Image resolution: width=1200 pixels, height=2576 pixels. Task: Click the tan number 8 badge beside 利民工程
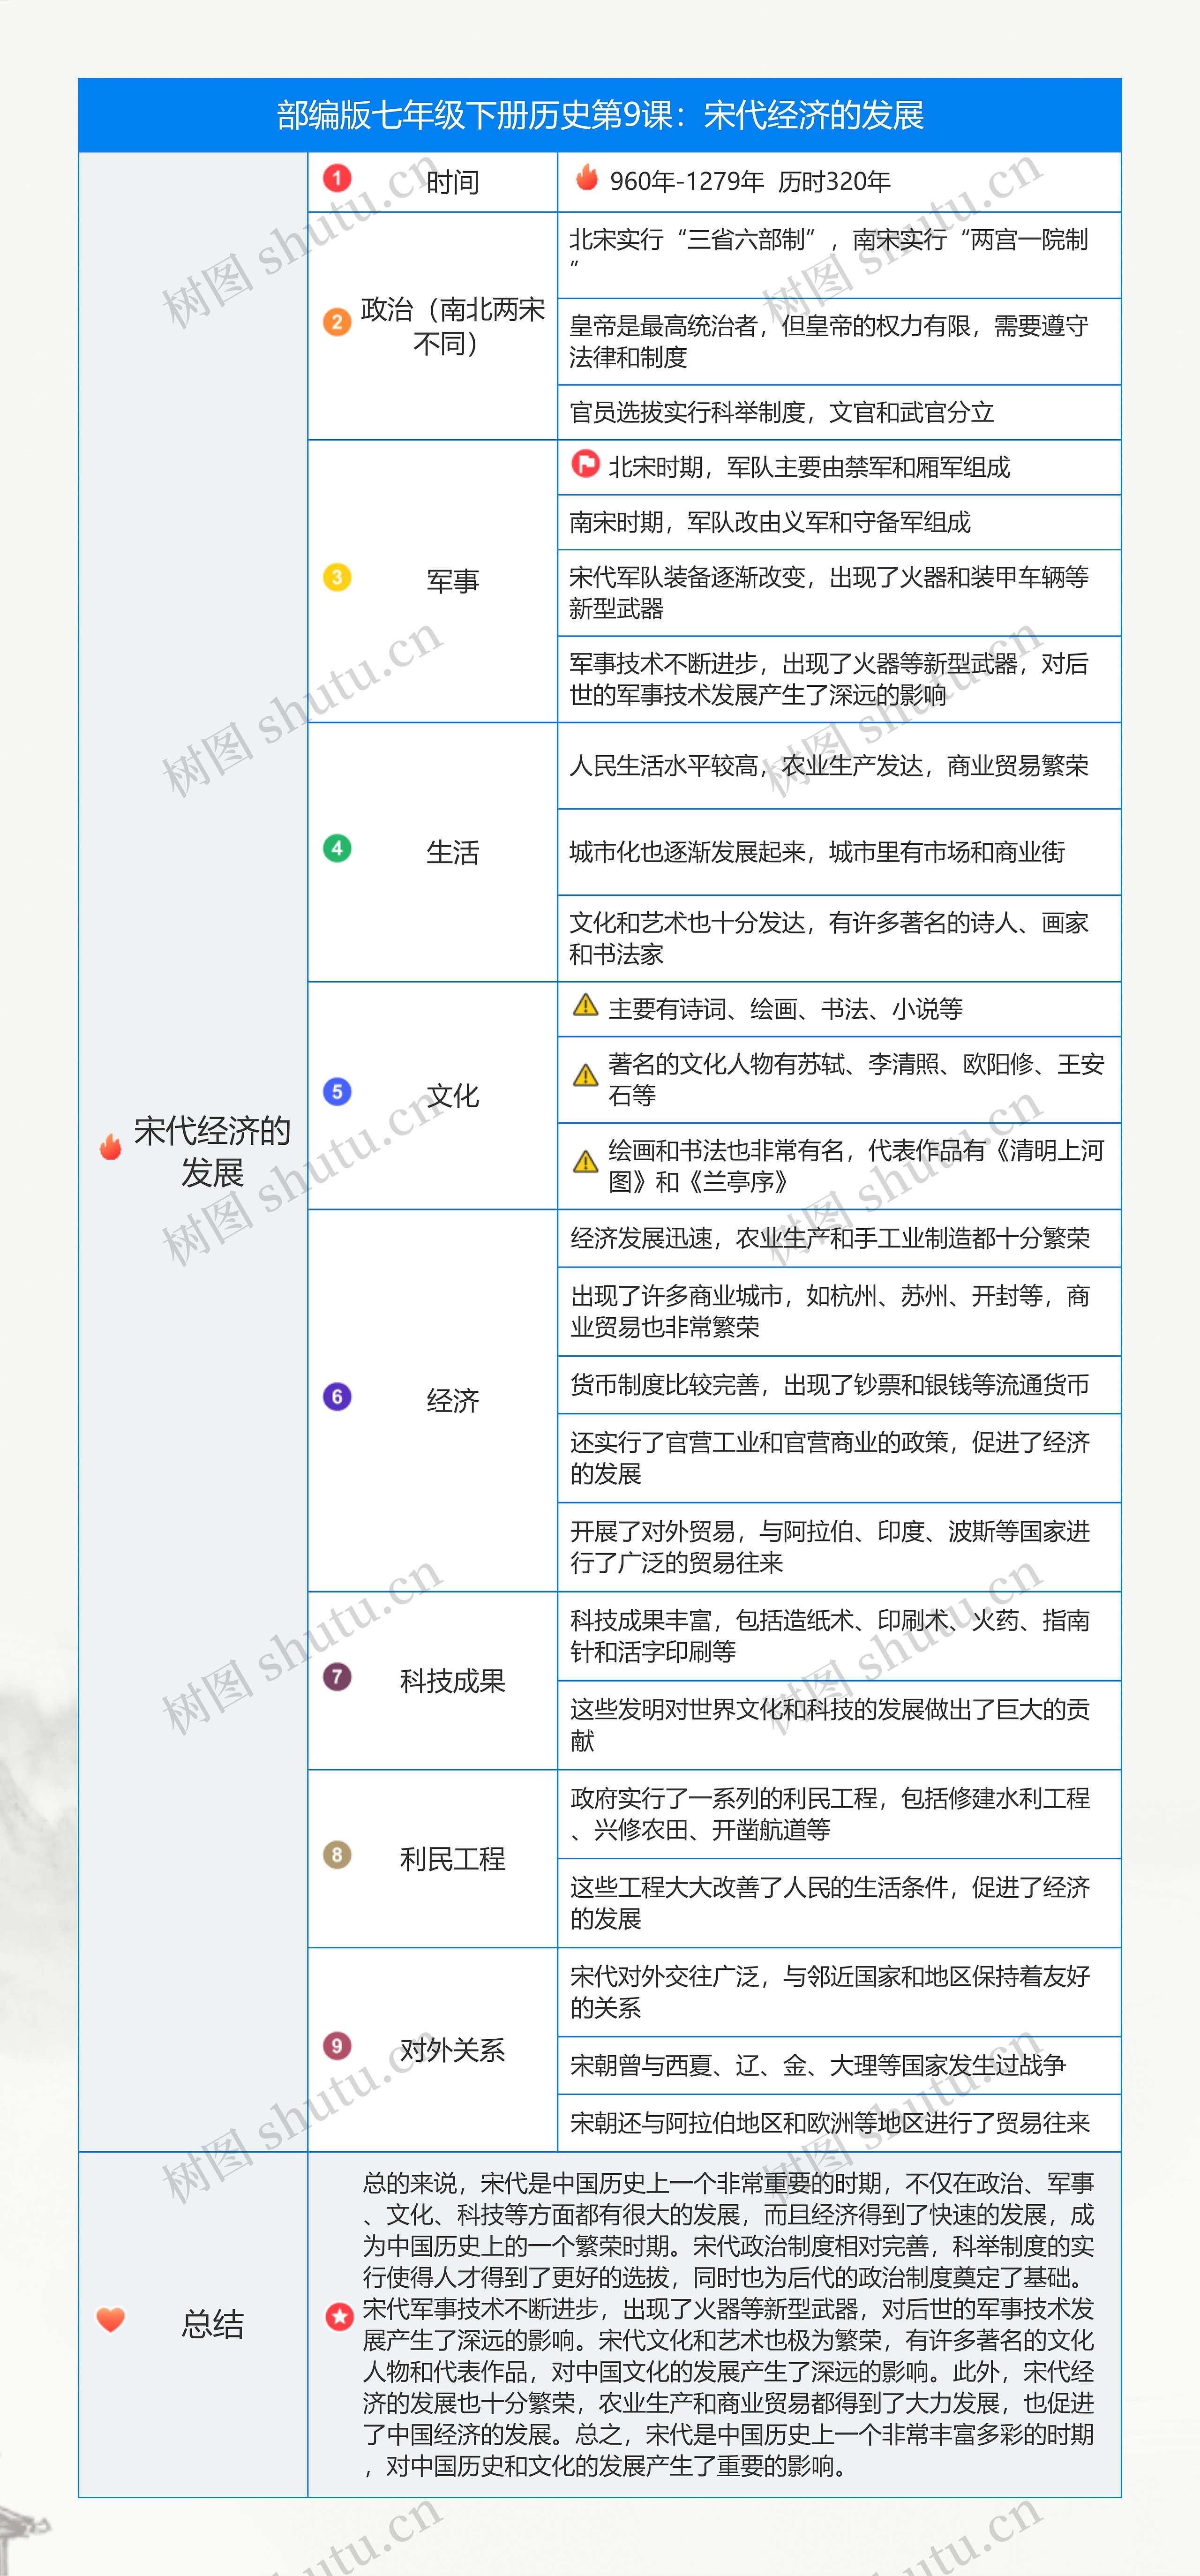pyautogui.click(x=337, y=1854)
